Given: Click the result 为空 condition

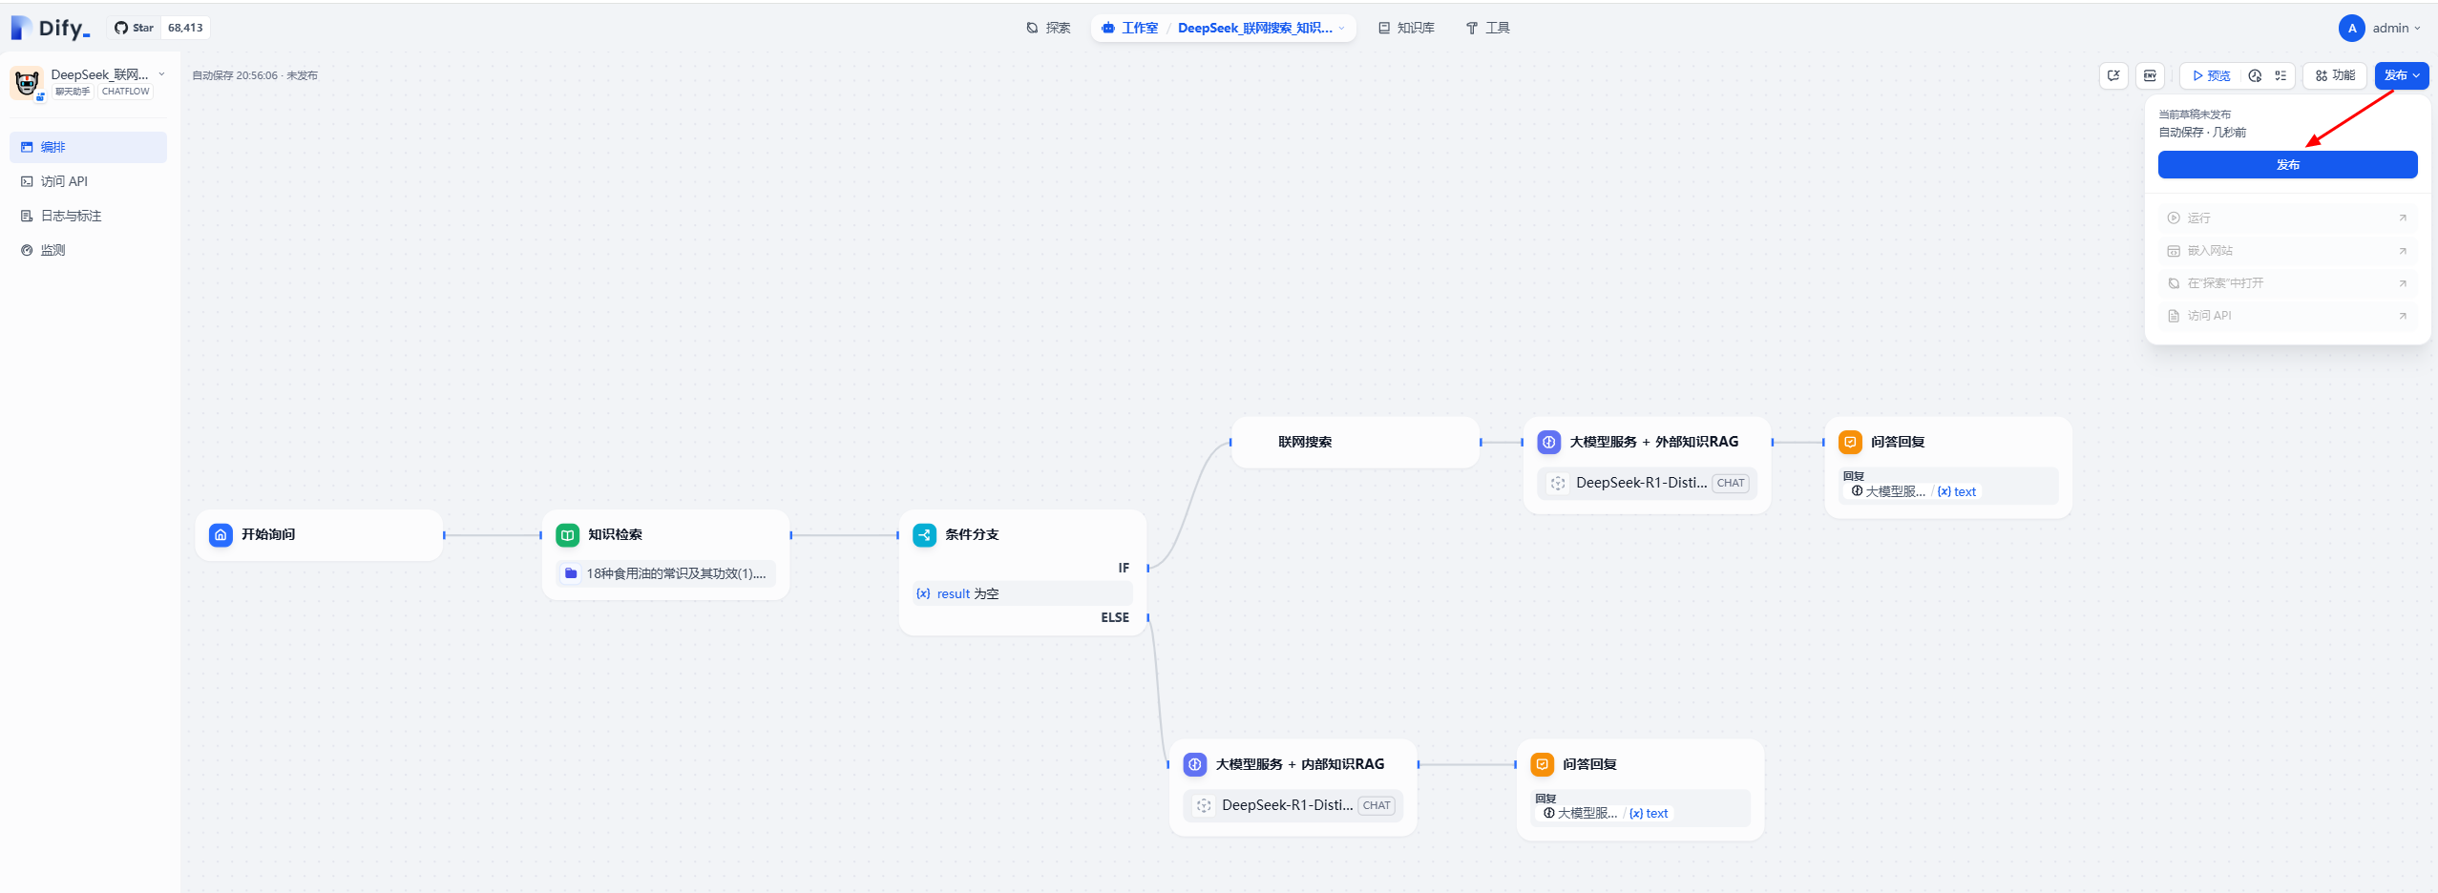Looking at the screenshot, I should coord(1021,593).
